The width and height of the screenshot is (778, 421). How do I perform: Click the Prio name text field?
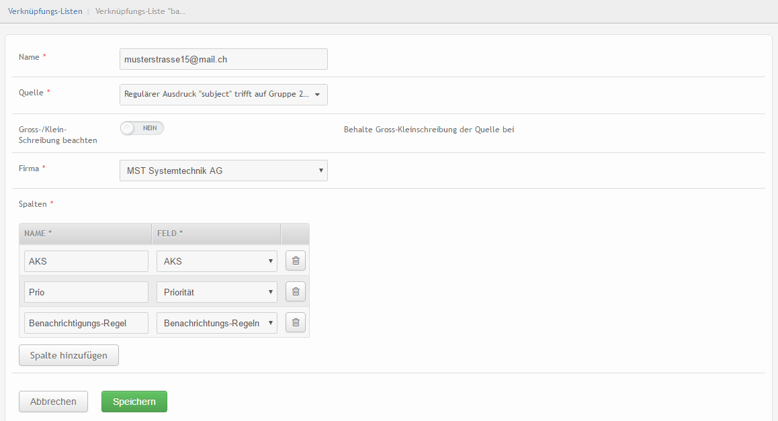(86, 292)
